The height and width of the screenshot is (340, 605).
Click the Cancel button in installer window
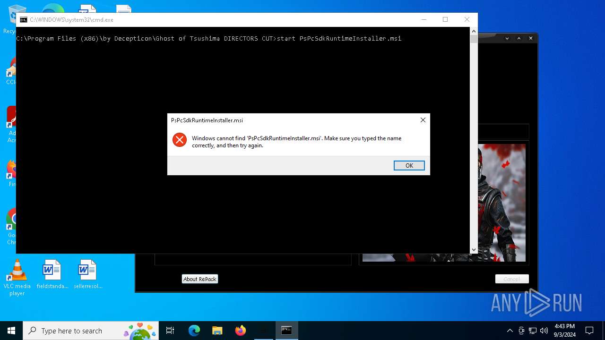[511, 279]
